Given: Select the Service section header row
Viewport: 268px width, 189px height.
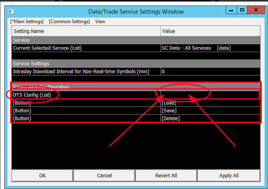Looking at the screenshot, I should [136, 40].
